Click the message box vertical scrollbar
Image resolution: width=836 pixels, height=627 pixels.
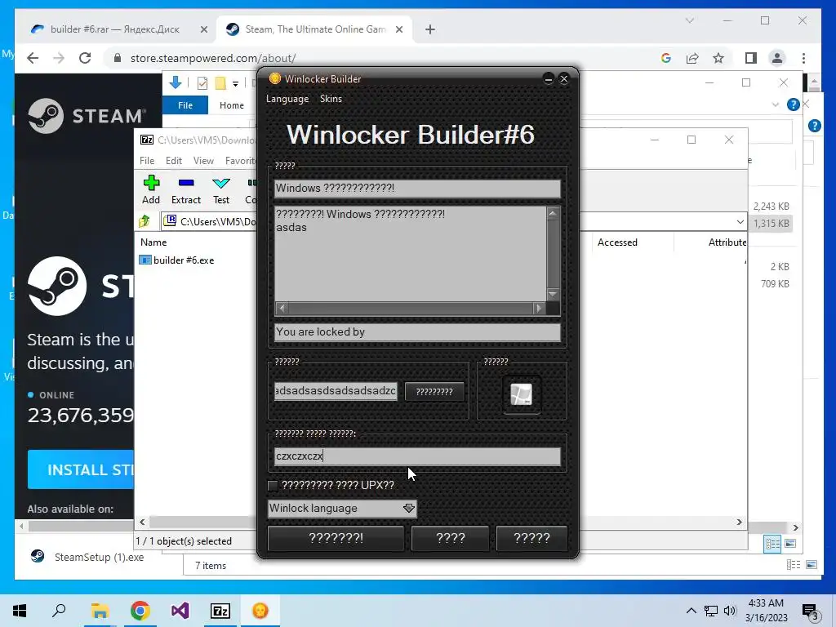(553, 254)
